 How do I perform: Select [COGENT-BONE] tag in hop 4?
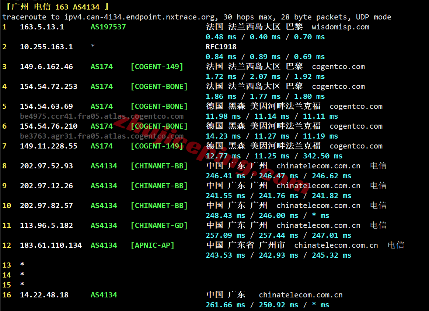point(159,87)
